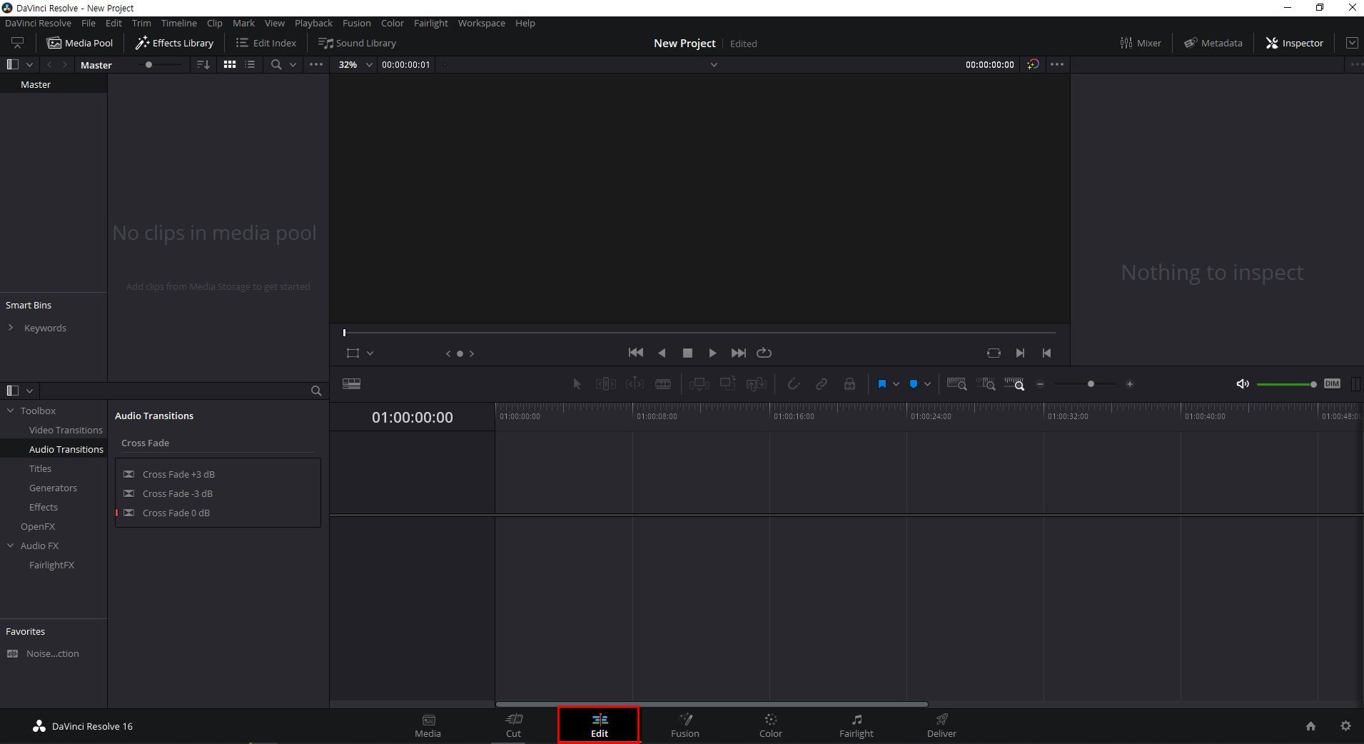Mute audio with the speaker icon

pos(1243,384)
